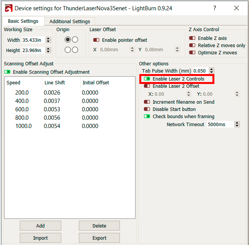Screen dimensions: 249x245
Task: Click the Laser 2 Offset X stepper
Action: 188,94
